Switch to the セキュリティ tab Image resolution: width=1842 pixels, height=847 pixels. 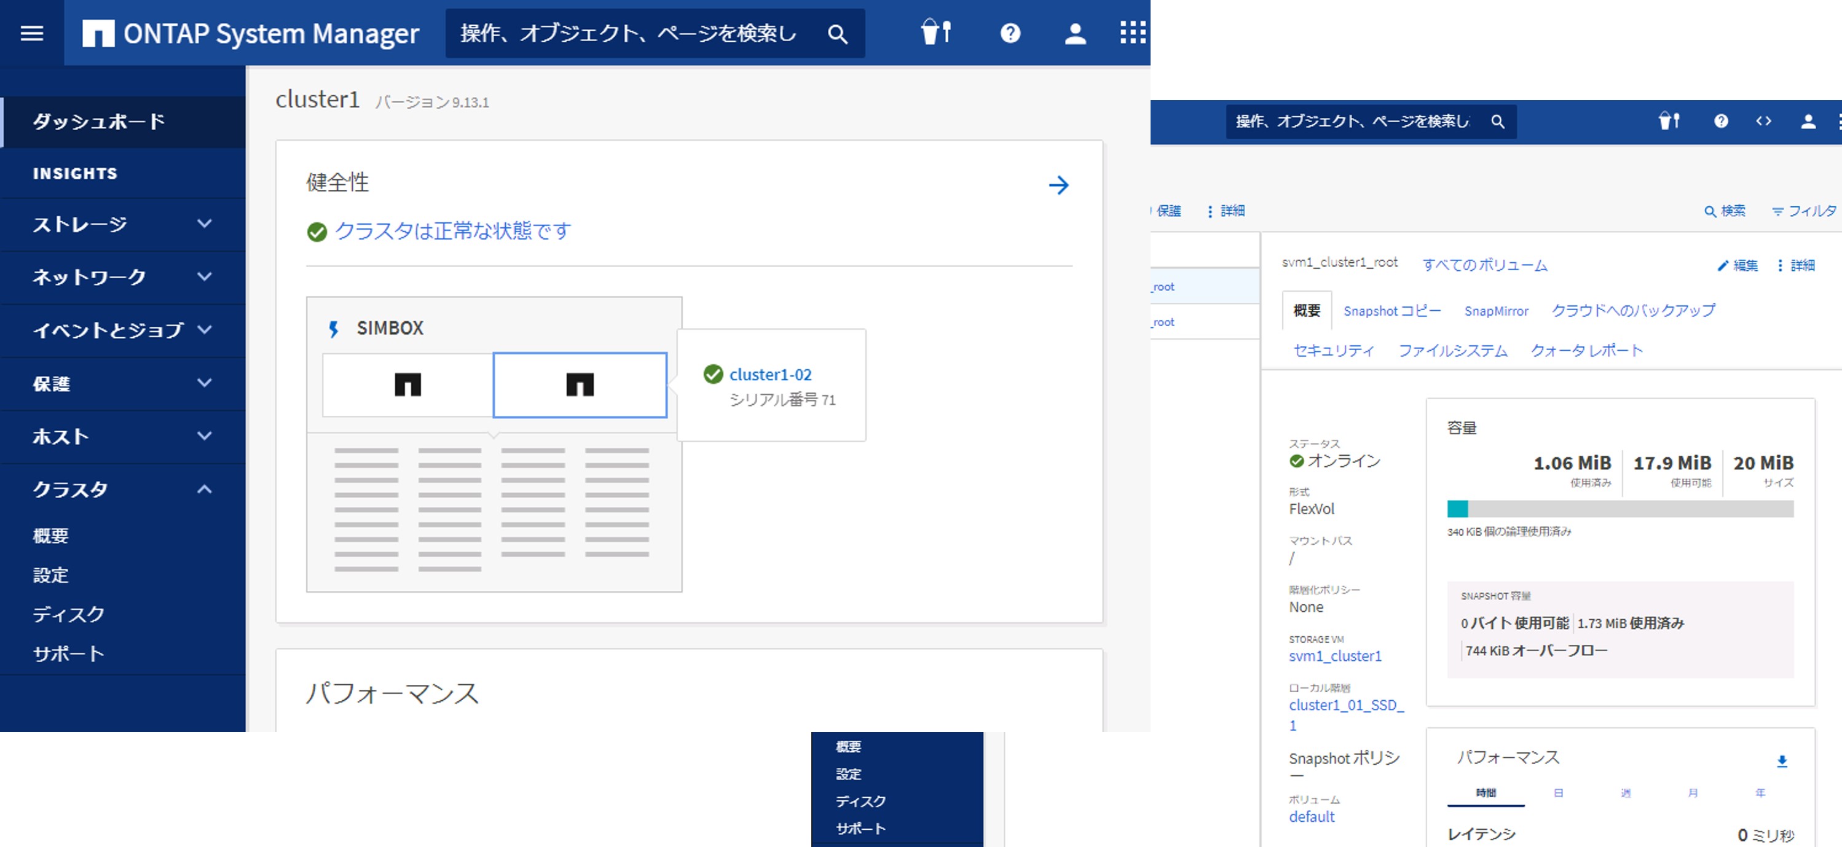coord(1334,351)
